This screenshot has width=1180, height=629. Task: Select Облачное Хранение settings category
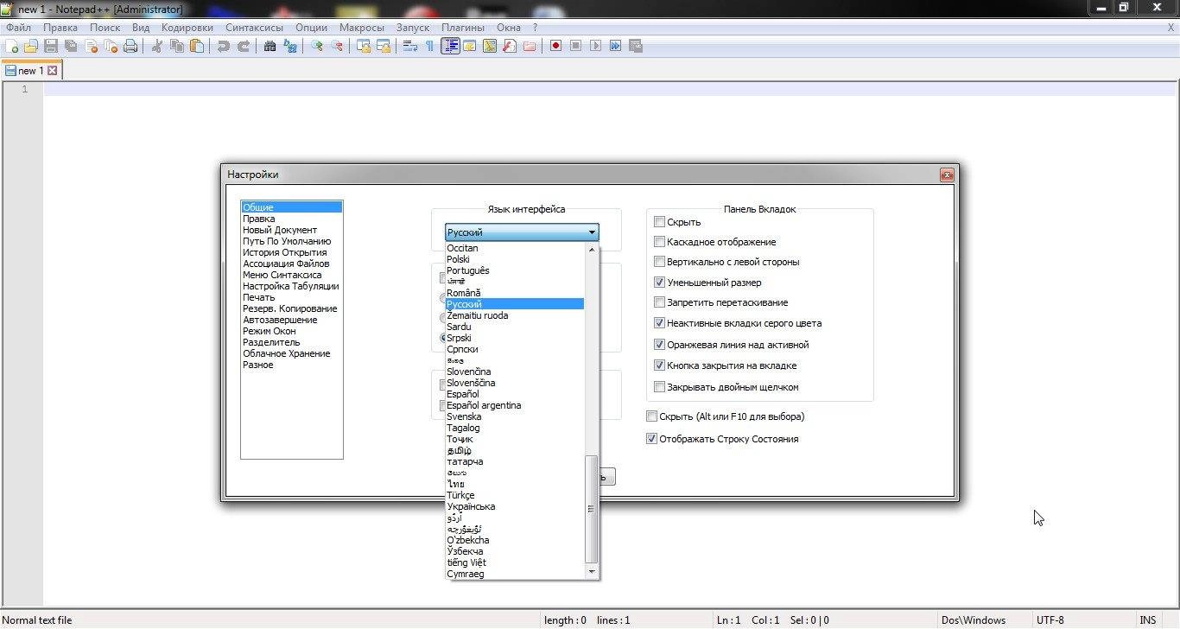291,353
